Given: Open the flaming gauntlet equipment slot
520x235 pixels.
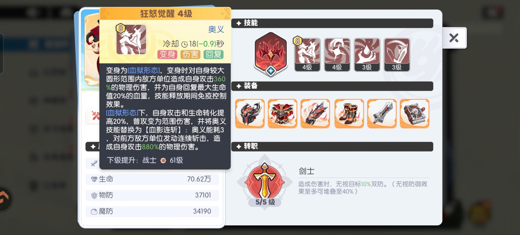Looking at the screenshot, I should point(315,113).
